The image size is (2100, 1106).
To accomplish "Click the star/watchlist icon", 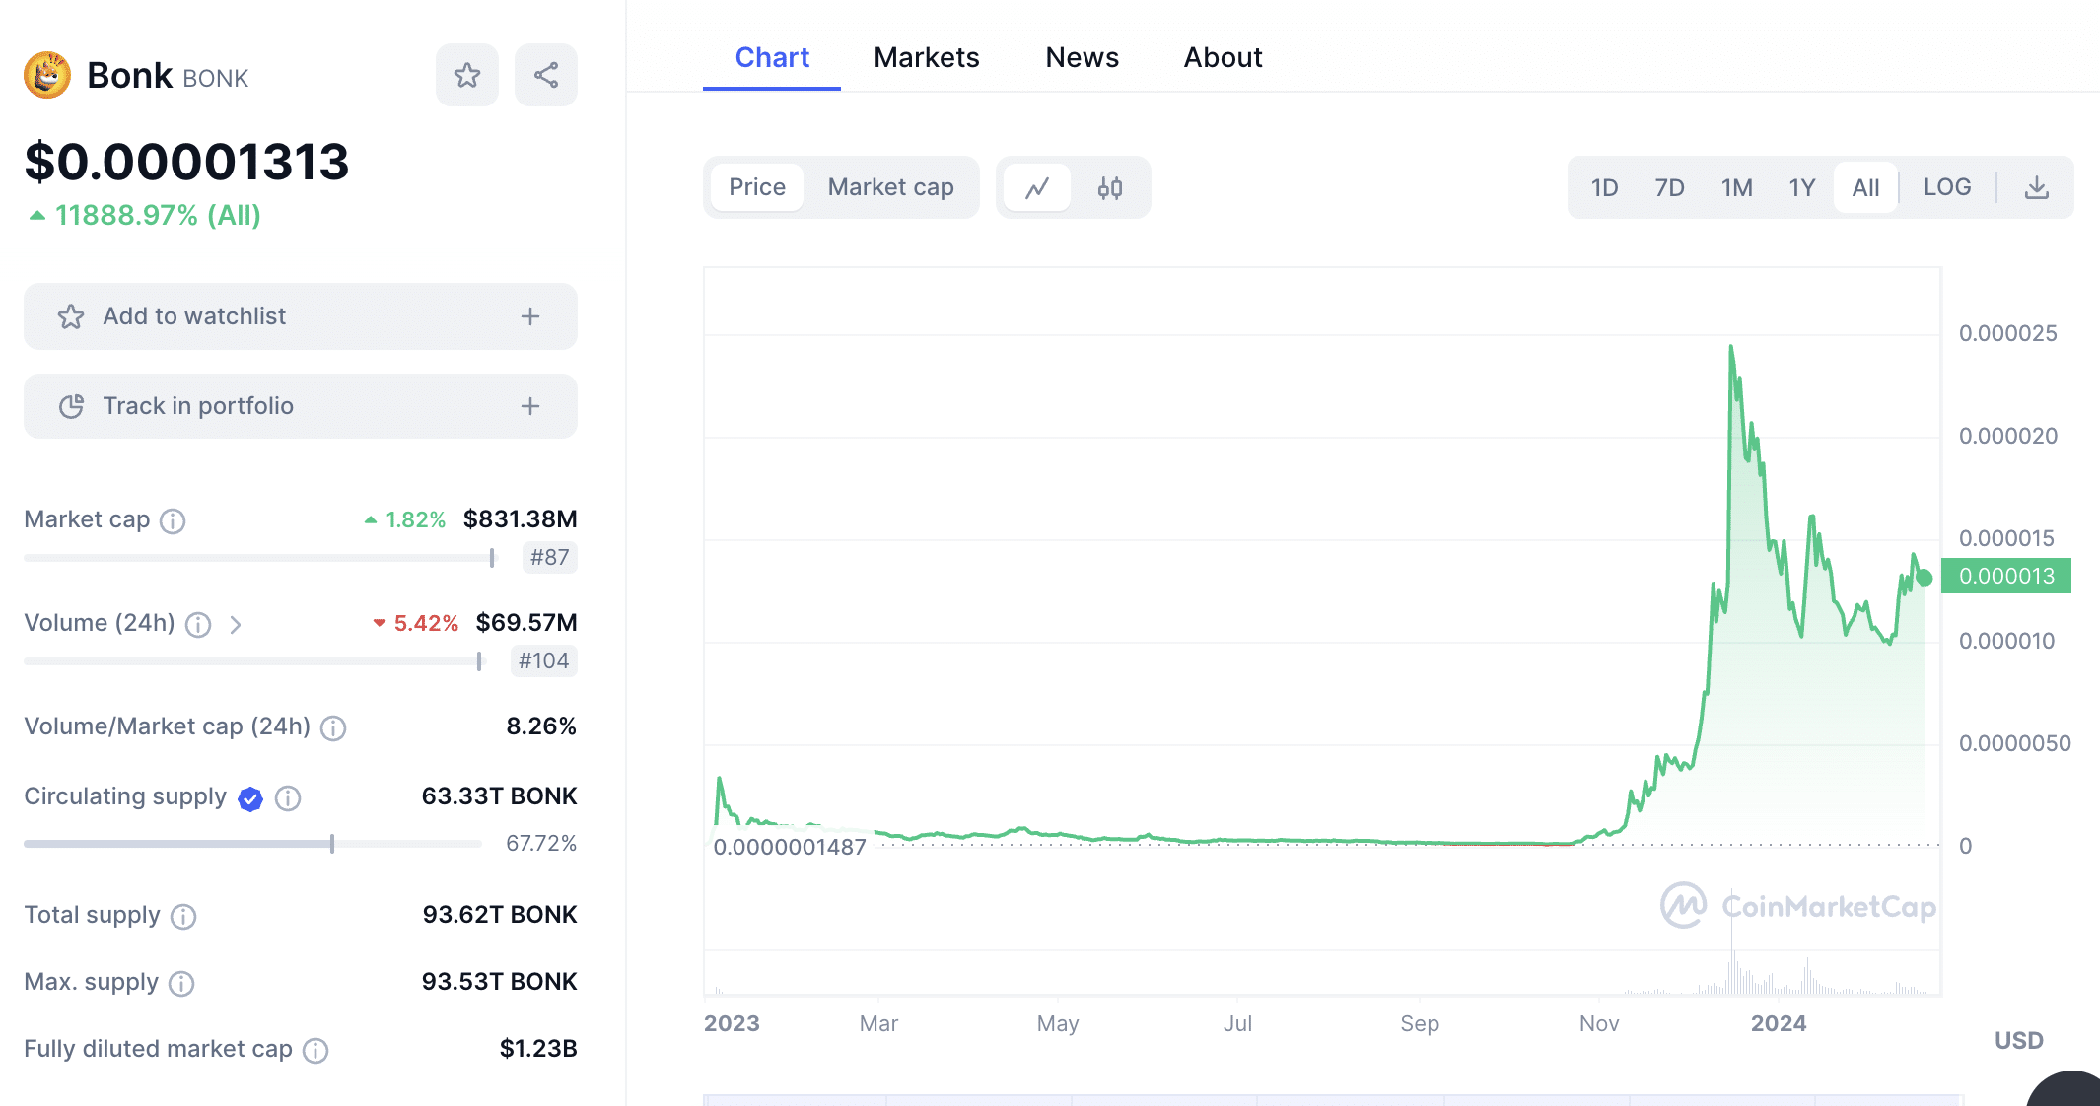I will click(x=469, y=77).
